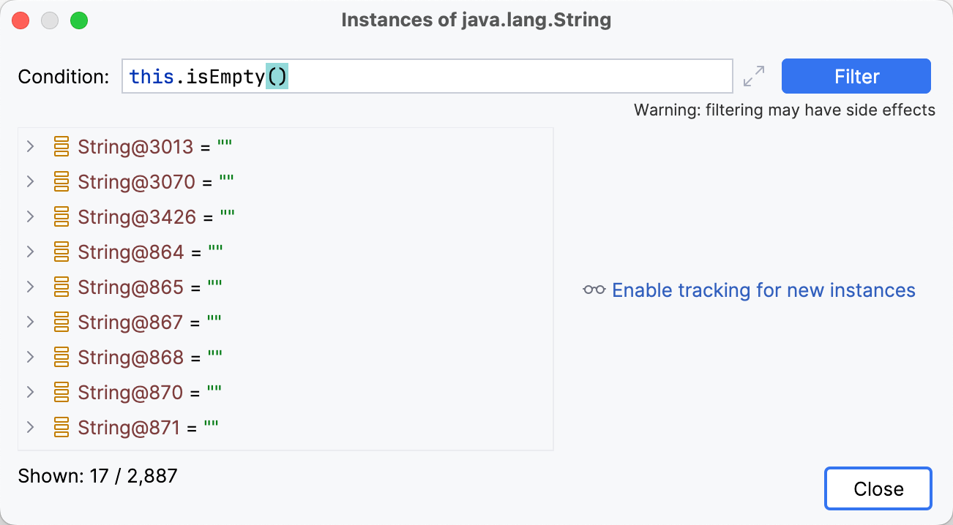This screenshot has height=525, width=953.
Task: Click the side-effects warning text
Action: click(784, 110)
